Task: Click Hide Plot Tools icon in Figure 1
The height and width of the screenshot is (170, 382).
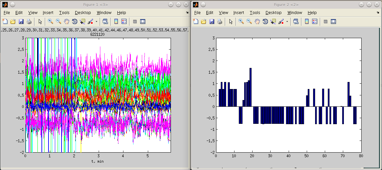Action: pyautogui.click(x=135, y=21)
